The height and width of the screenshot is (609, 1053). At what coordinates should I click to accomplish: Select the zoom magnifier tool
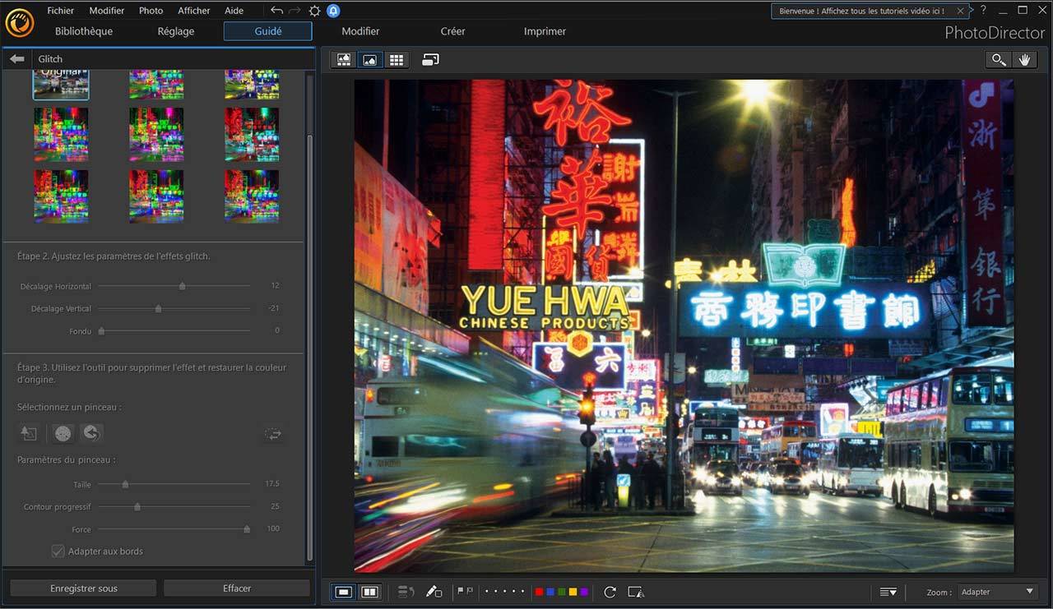tap(998, 59)
